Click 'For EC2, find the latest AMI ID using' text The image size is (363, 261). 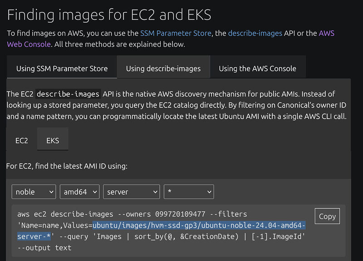(67, 166)
